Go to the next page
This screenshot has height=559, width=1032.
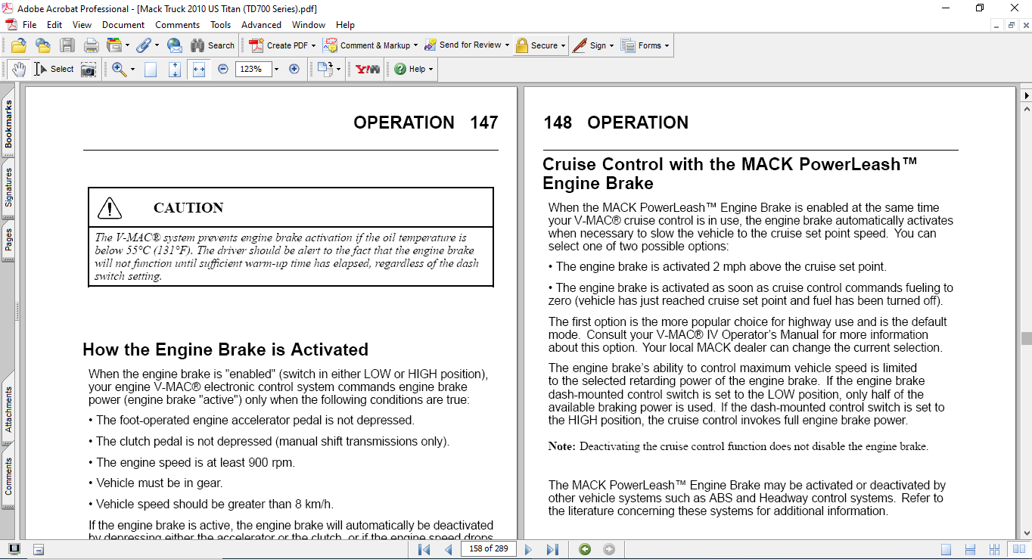[x=528, y=549]
